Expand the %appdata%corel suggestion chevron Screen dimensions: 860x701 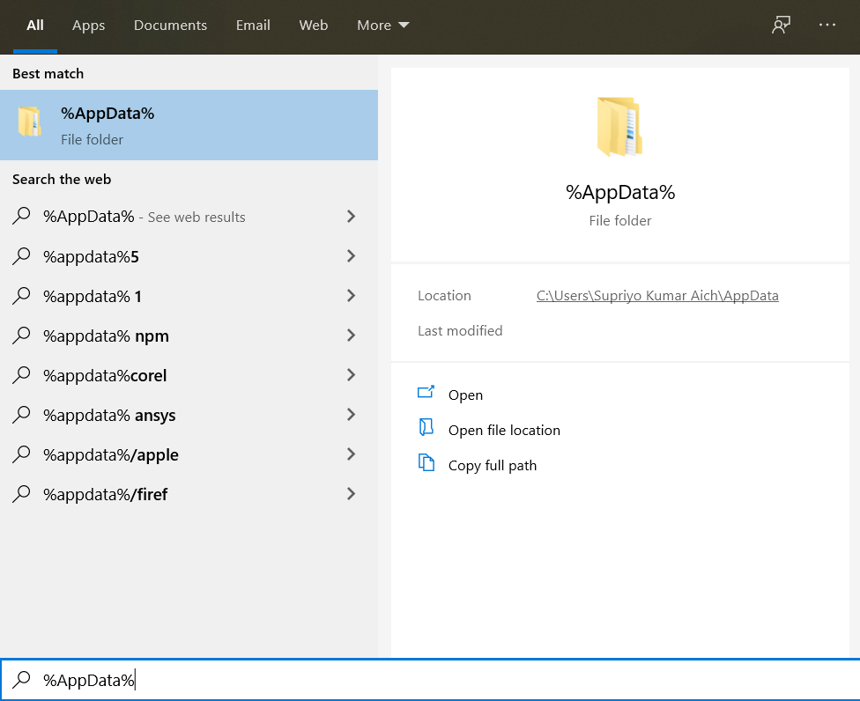pos(351,375)
